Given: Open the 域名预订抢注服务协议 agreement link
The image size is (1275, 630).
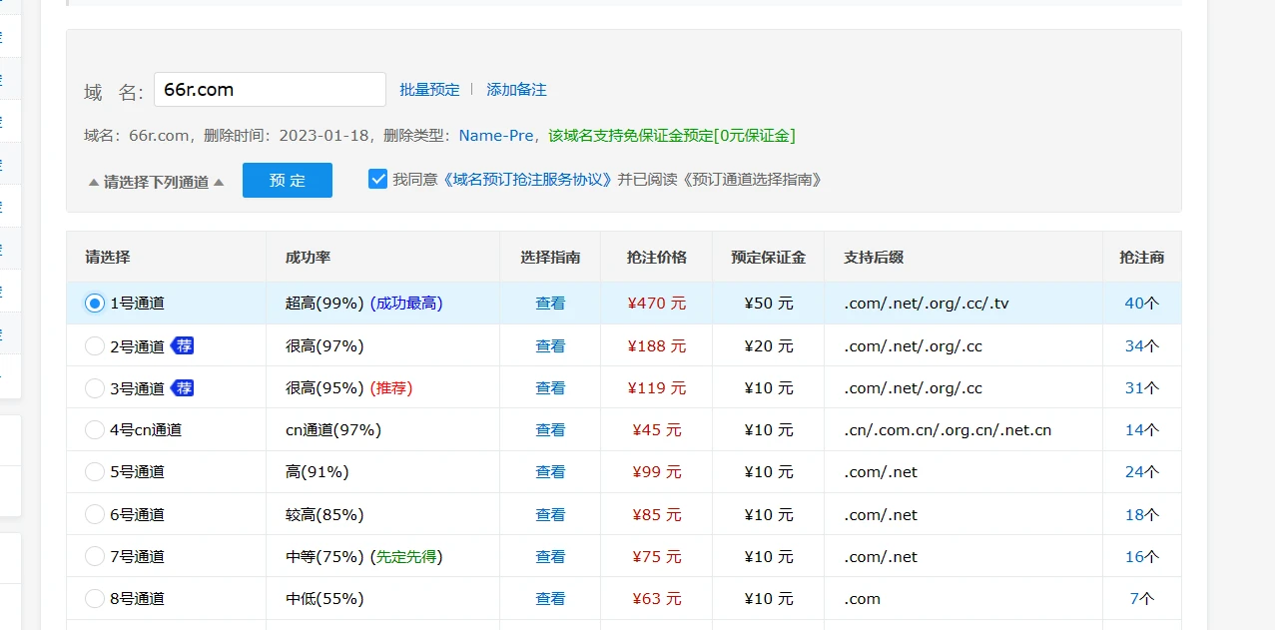Looking at the screenshot, I should pyautogui.click(x=527, y=180).
